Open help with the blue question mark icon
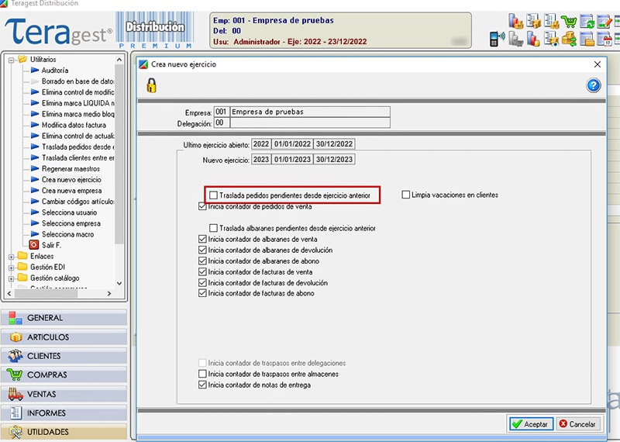 click(x=594, y=85)
